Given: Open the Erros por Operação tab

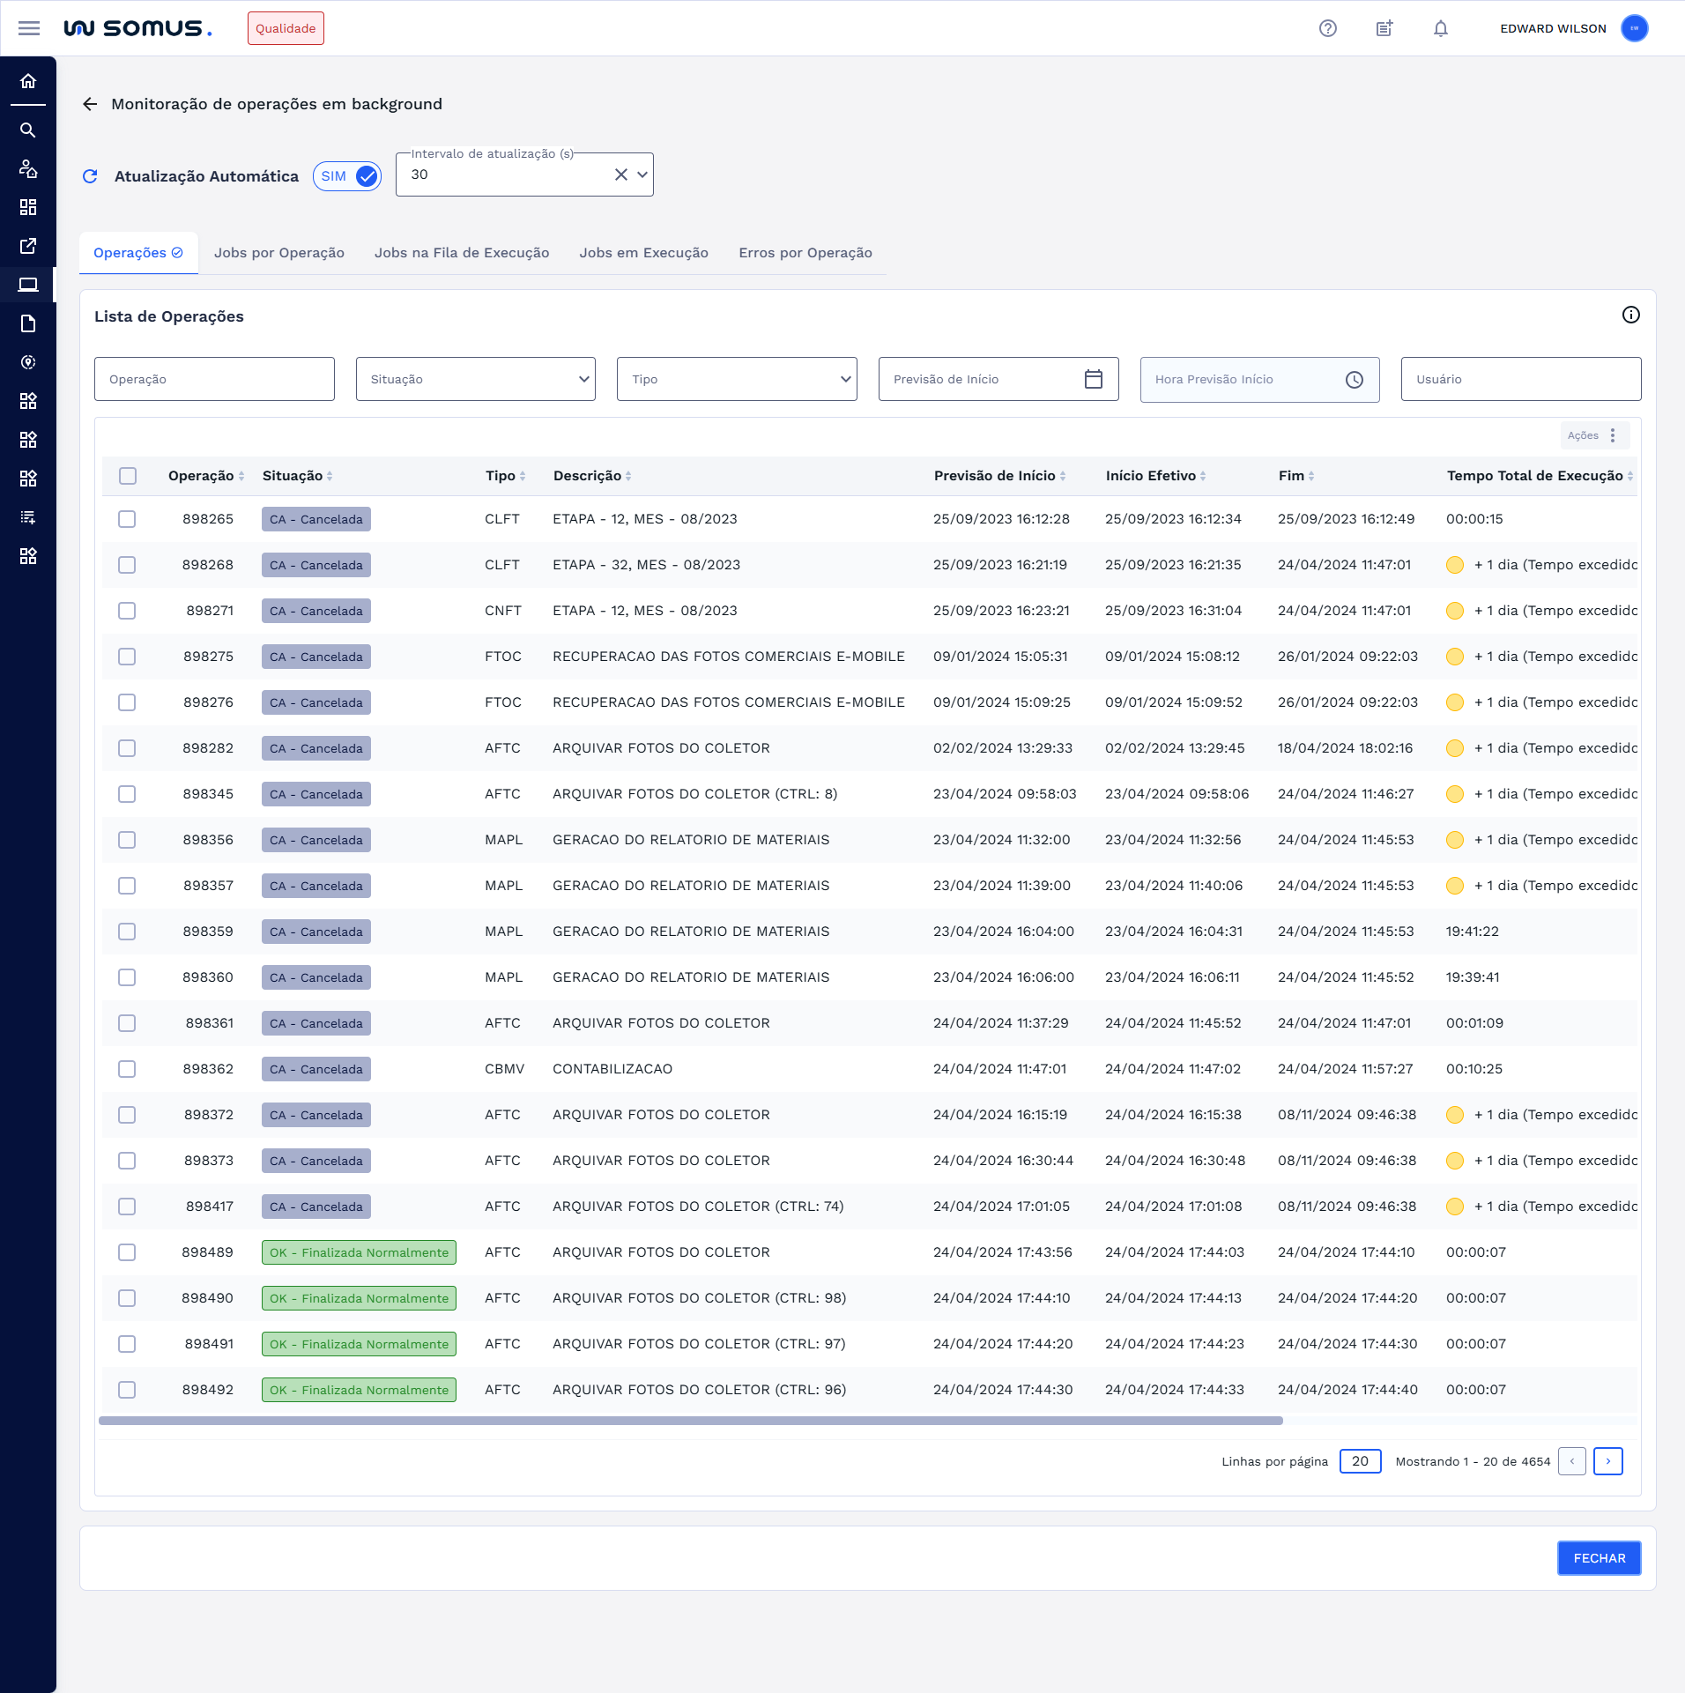Looking at the screenshot, I should [x=805, y=253].
